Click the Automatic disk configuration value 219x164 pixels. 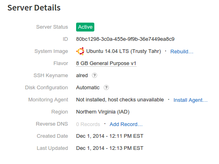(88, 88)
